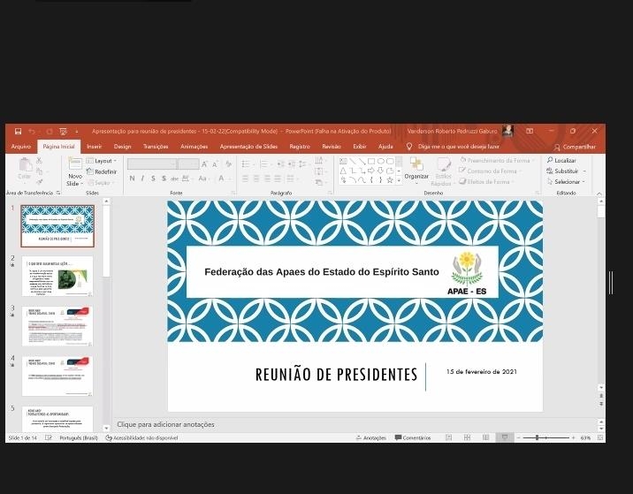Open the Animações tab
Viewport: 633px width, 494px height.
click(x=194, y=147)
